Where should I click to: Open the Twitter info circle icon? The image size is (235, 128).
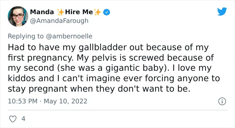coord(222,101)
